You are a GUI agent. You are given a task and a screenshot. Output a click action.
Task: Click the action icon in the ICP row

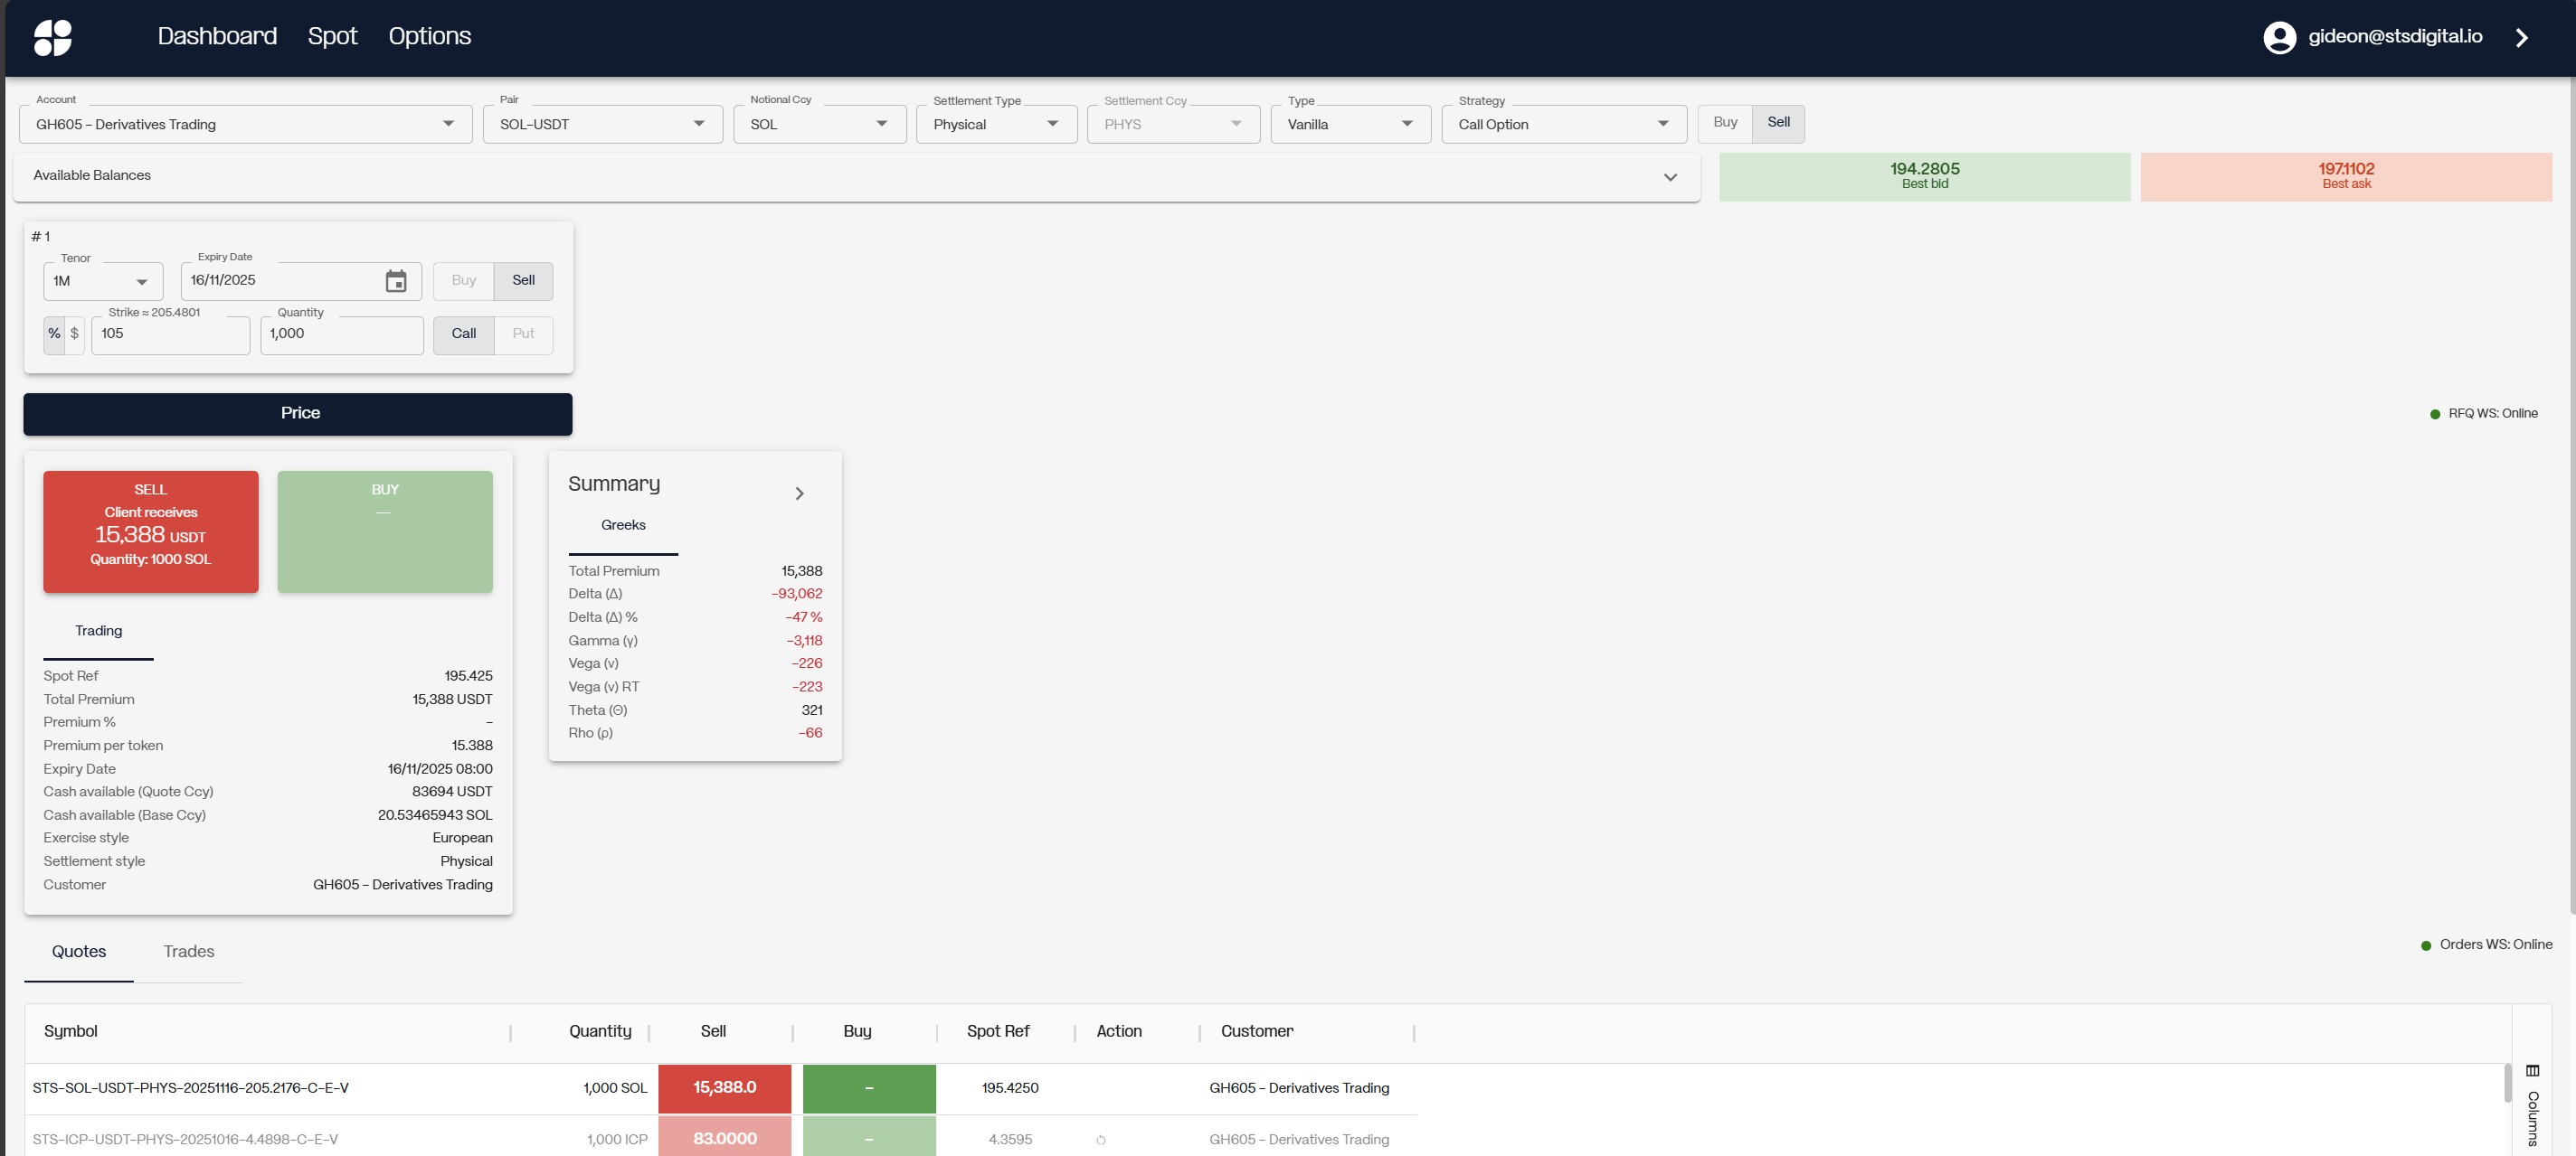pyautogui.click(x=1100, y=1140)
